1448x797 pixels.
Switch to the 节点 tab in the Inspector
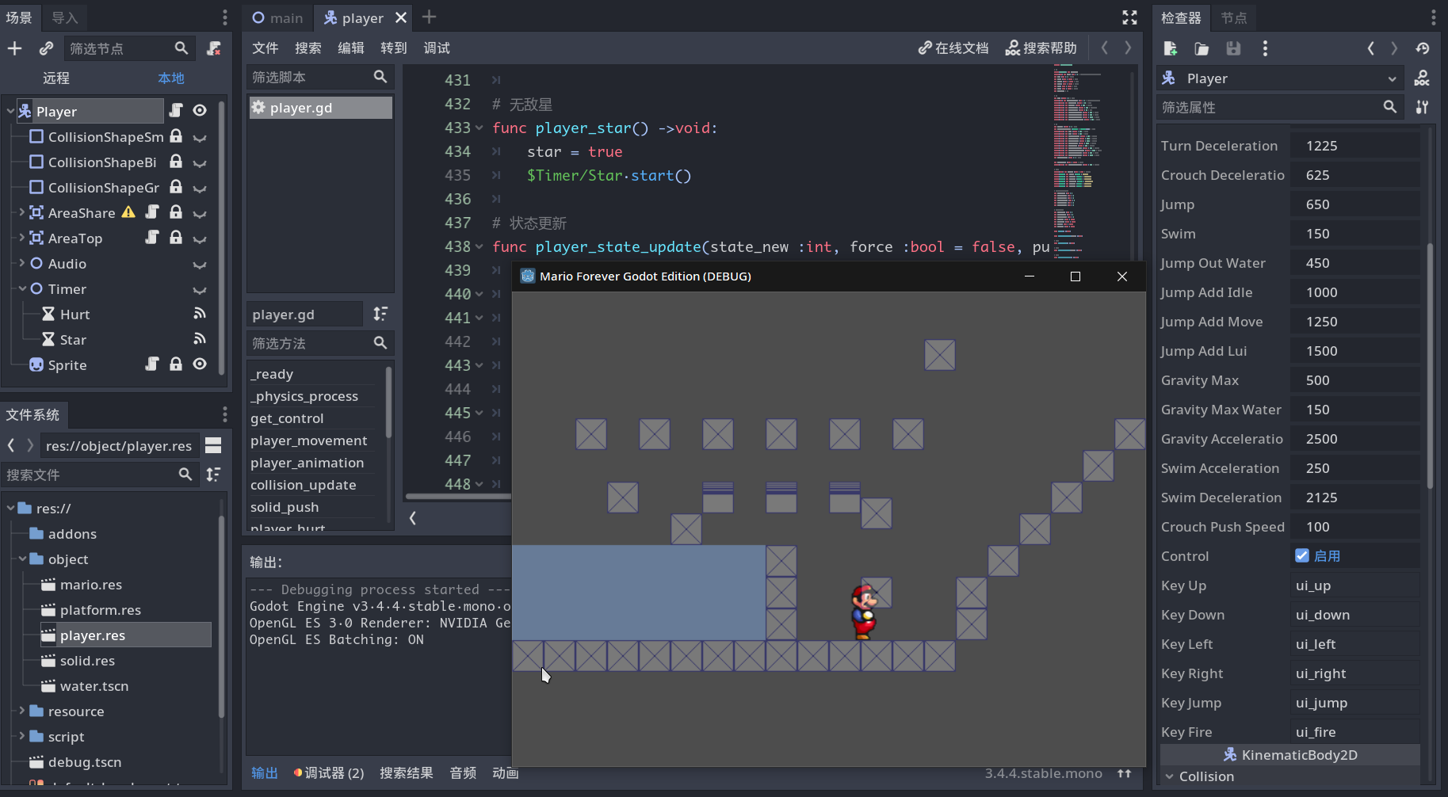1233,17
